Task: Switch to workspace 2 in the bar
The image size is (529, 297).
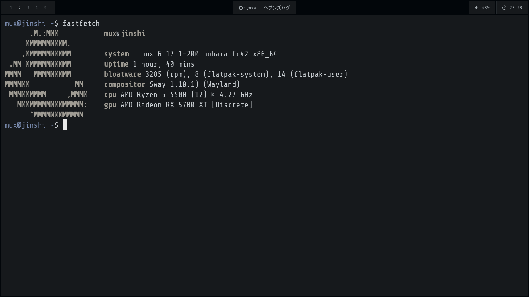Action: coord(20,8)
